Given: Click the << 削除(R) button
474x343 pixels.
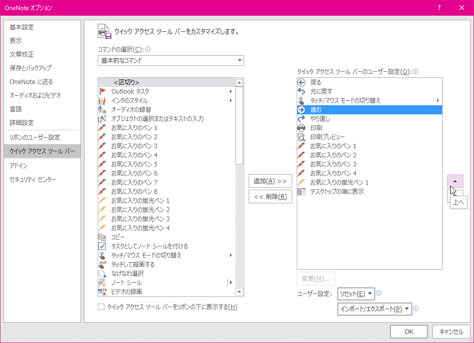Looking at the screenshot, I should click(x=270, y=197).
